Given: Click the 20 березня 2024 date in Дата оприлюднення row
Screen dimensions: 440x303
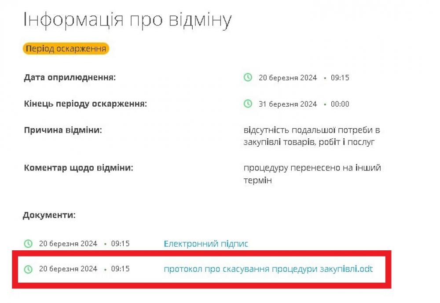Looking at the screenshot, I should point(288,78).
